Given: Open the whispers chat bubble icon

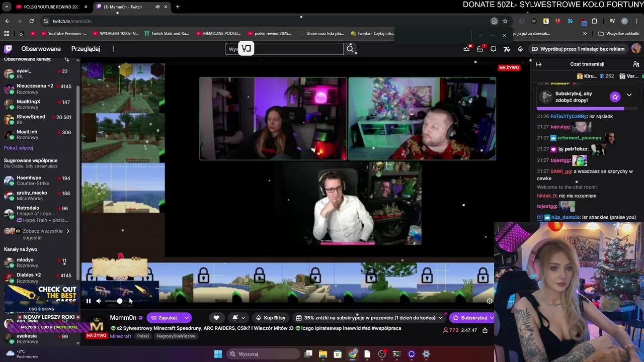Looking at the screenshot, I should pyautogui.click(x=494, y=49).
